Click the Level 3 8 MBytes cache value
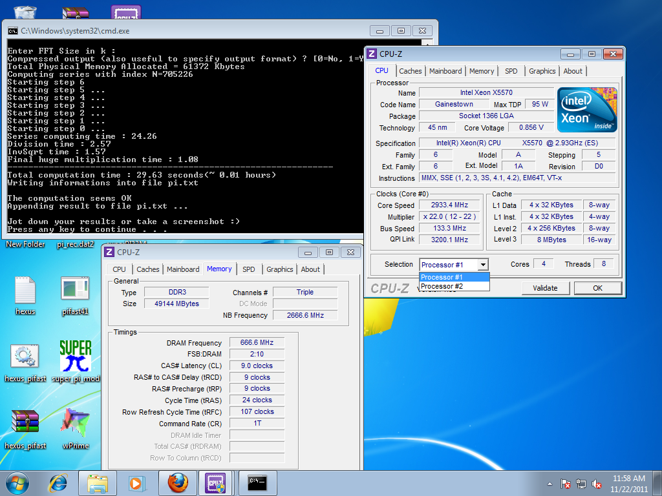The width and height of the screenshot is (662, 496). point(551,240)
